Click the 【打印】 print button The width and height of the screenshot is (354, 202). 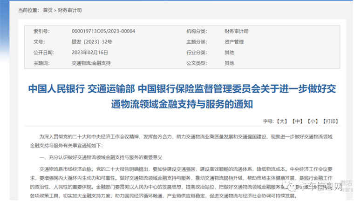tap(330, 121)
